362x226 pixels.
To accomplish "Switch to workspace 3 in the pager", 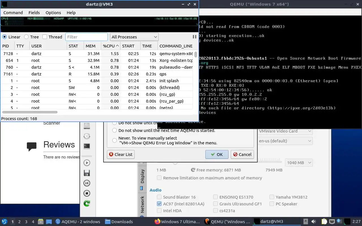I will tap(26, 222).
